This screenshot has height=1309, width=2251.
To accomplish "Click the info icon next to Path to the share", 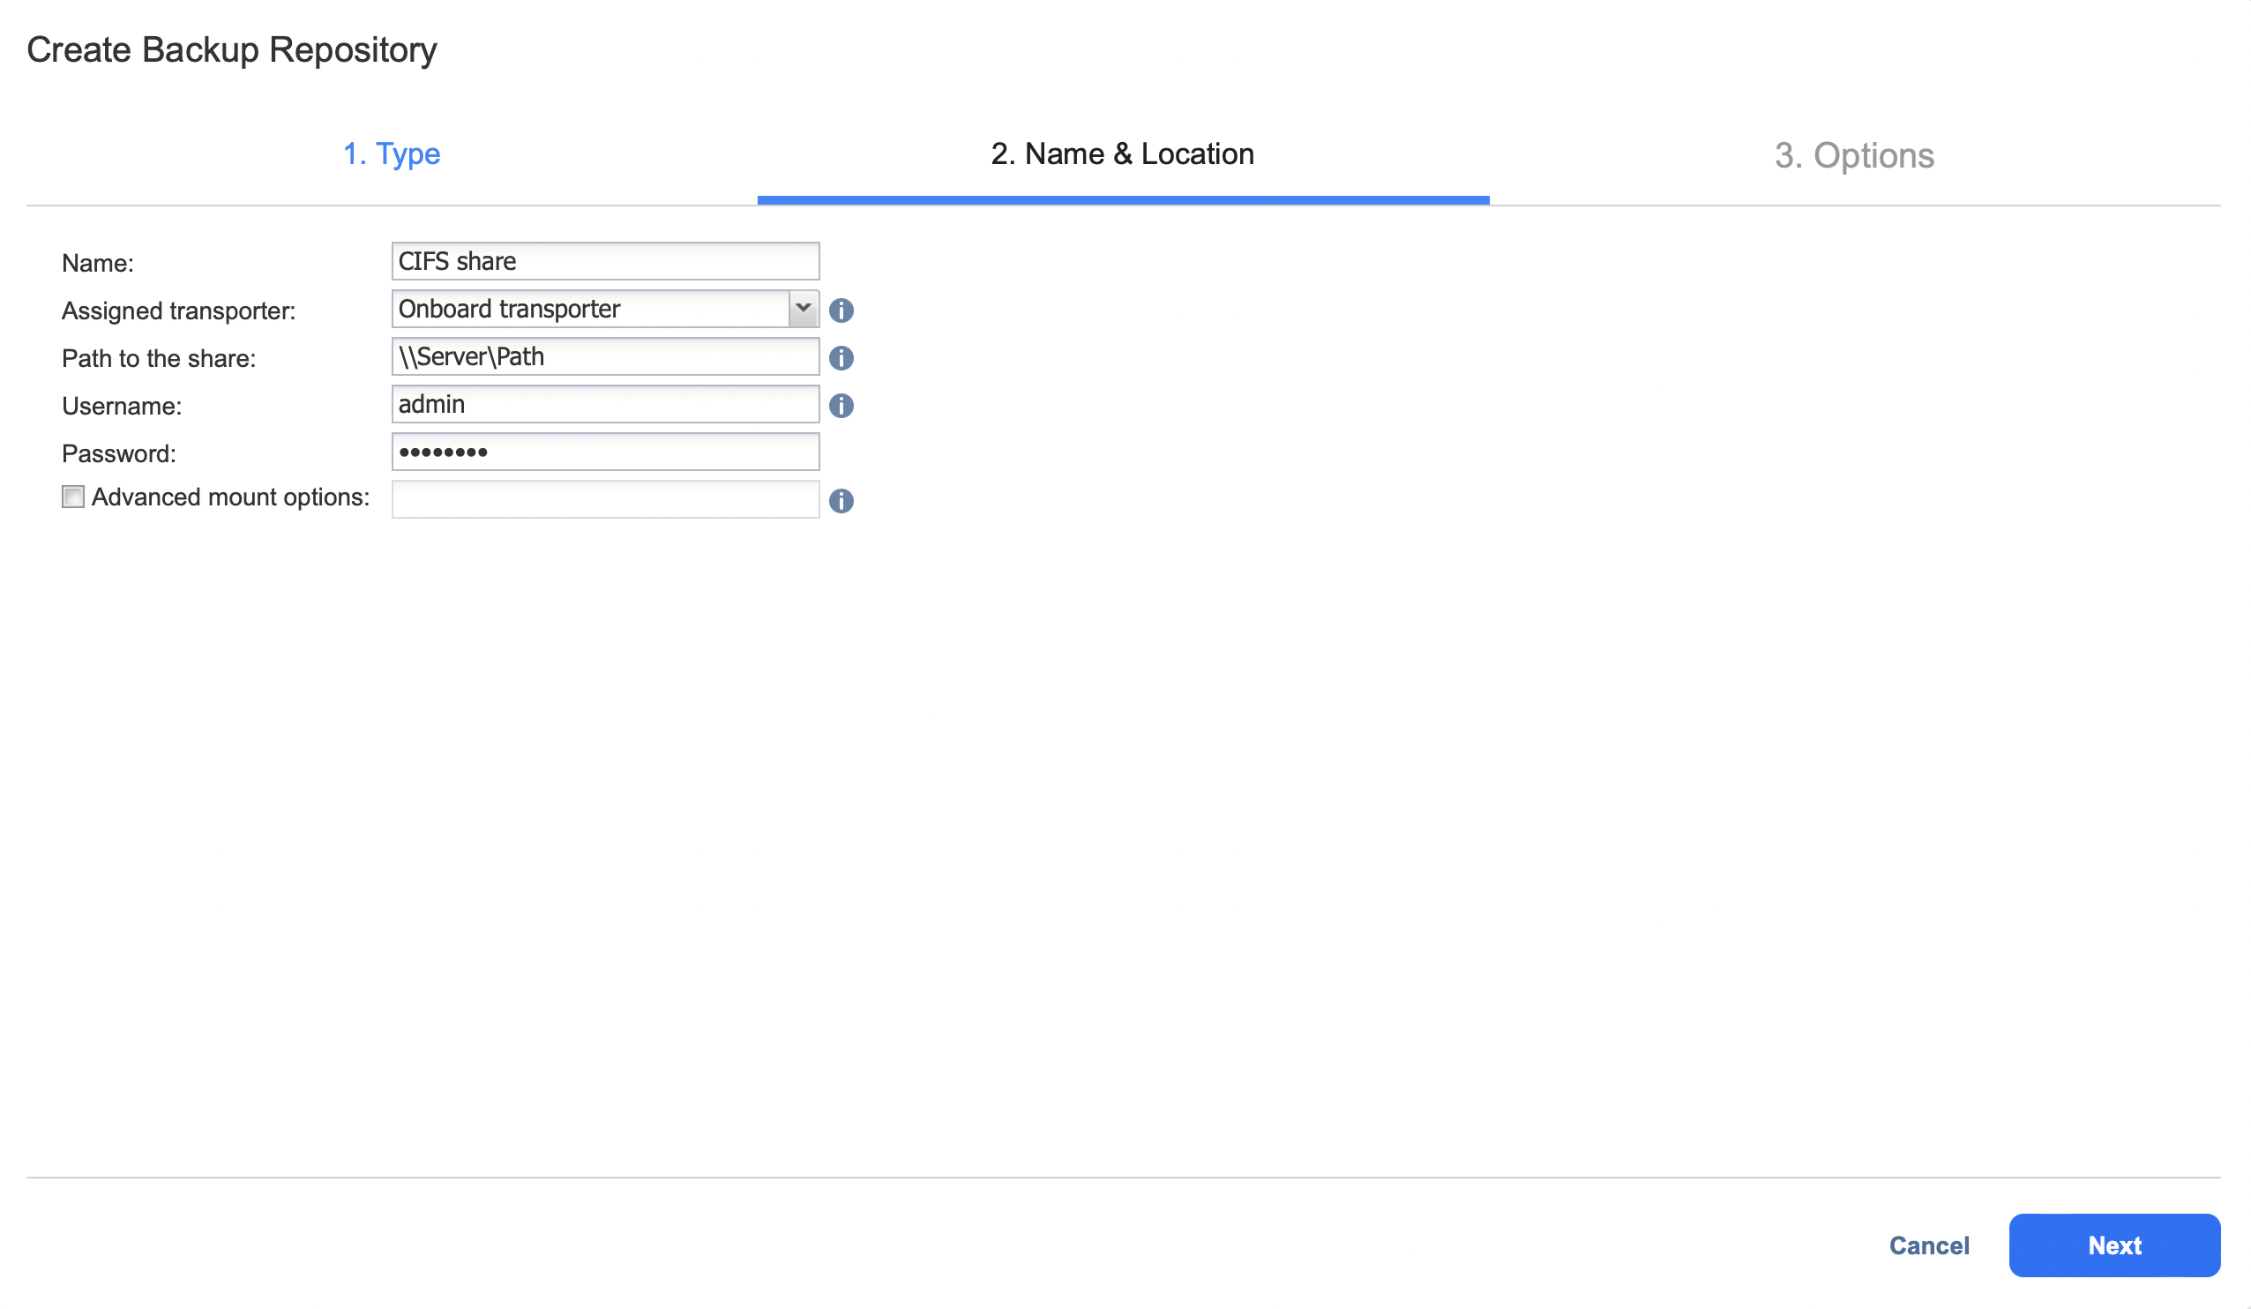I will point(841,358).
